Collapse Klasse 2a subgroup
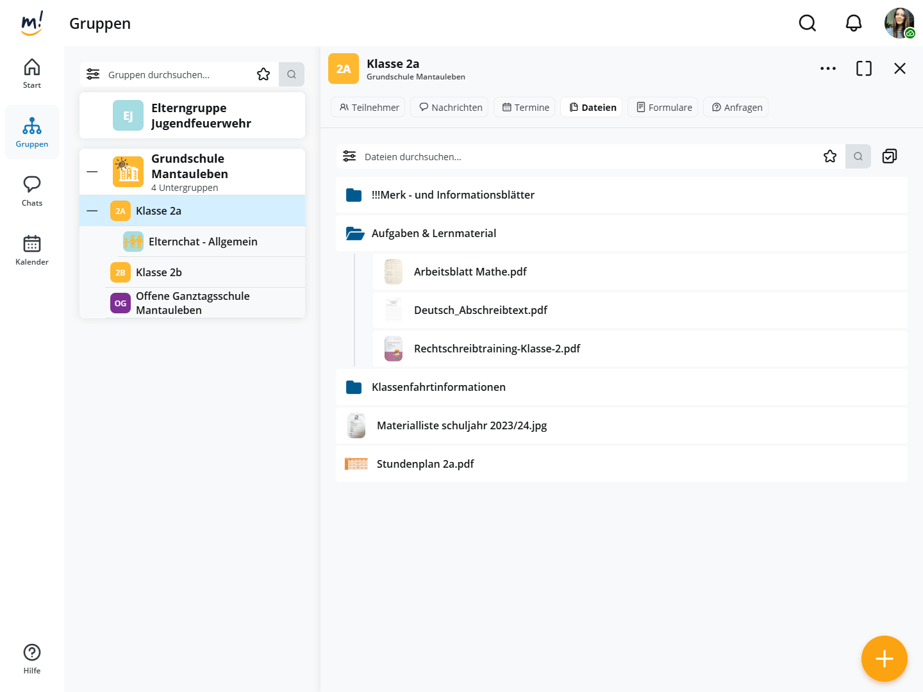This screenshot has height=692, width=923. (x=92, y=211)
